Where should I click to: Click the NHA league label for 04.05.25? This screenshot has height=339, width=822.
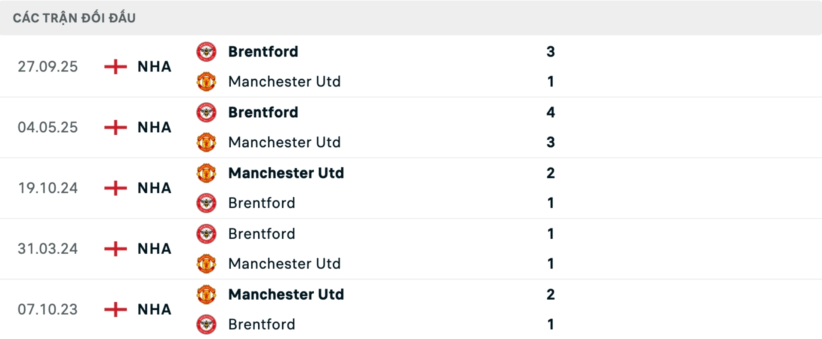click(154, 128)
